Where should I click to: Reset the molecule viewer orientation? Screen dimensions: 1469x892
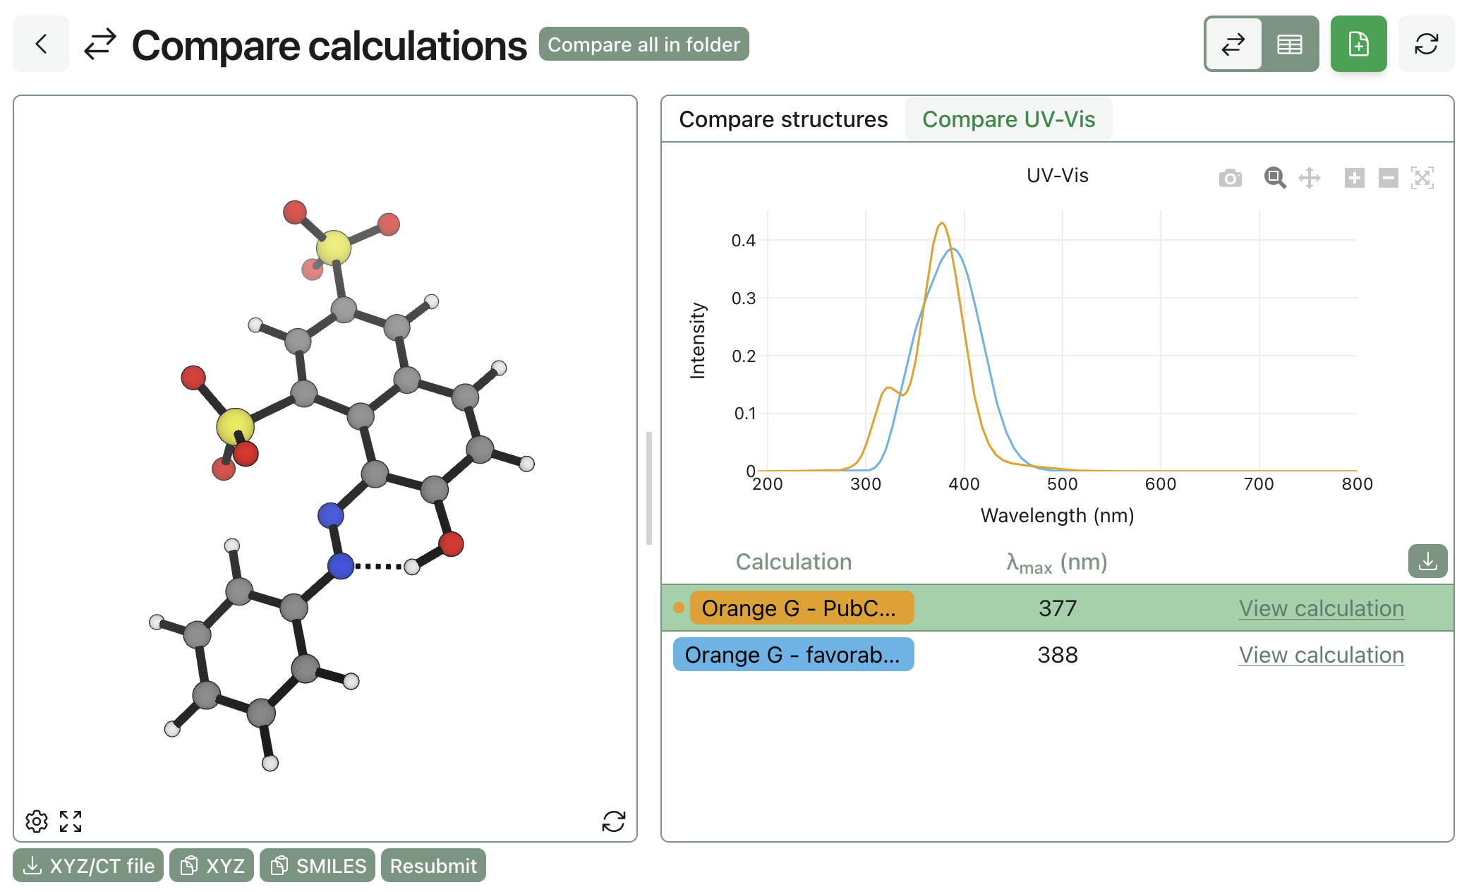[613, 821]
